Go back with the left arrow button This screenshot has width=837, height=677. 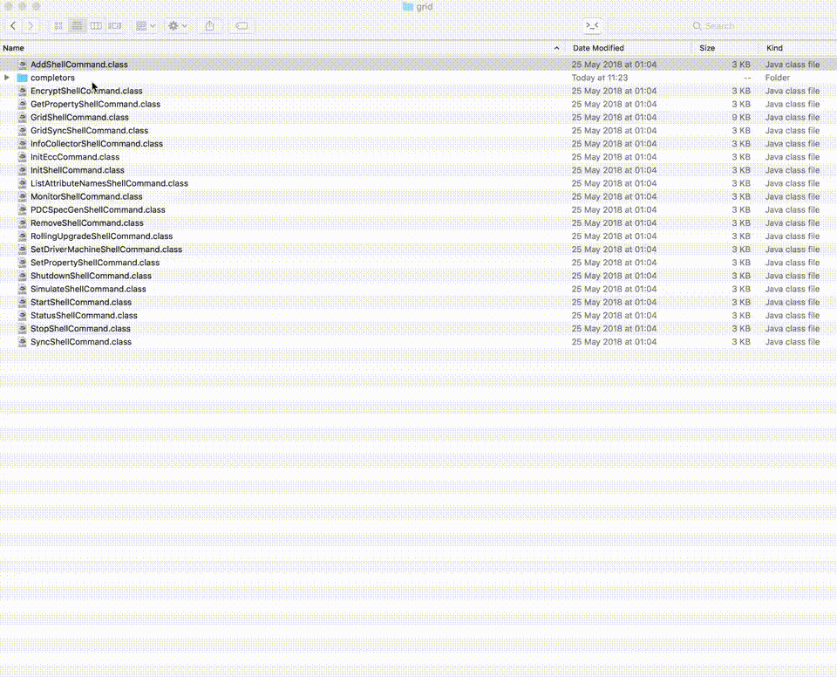(x=13, y=26)
